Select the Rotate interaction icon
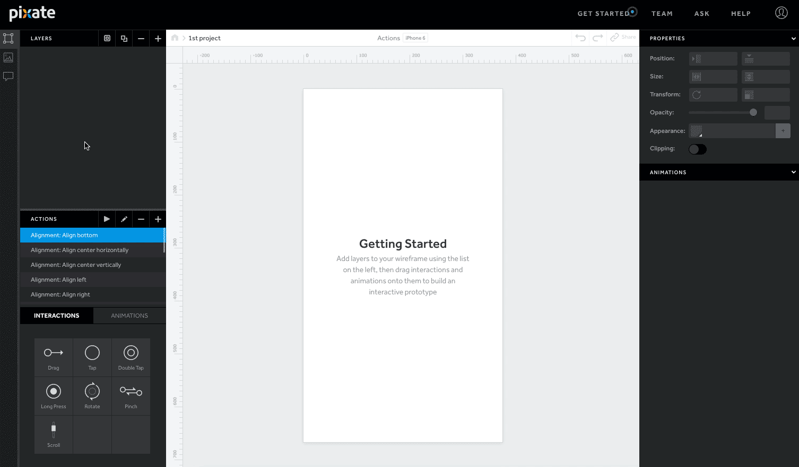 click(x=92, y=396)
